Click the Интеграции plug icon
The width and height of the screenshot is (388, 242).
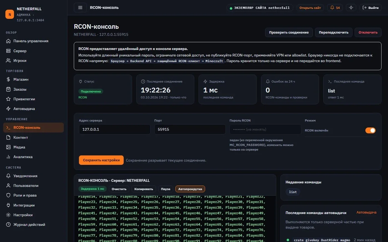(8, 205)
